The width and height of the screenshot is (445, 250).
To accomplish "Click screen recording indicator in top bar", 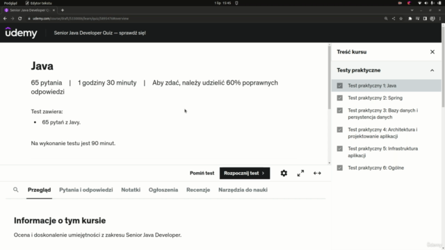I will coord(400,3).
